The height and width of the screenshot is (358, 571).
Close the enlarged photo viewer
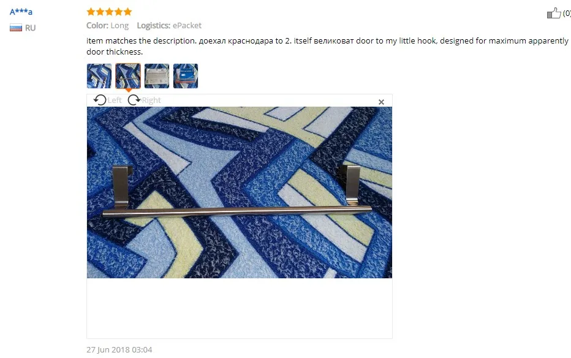click(381, 102)
